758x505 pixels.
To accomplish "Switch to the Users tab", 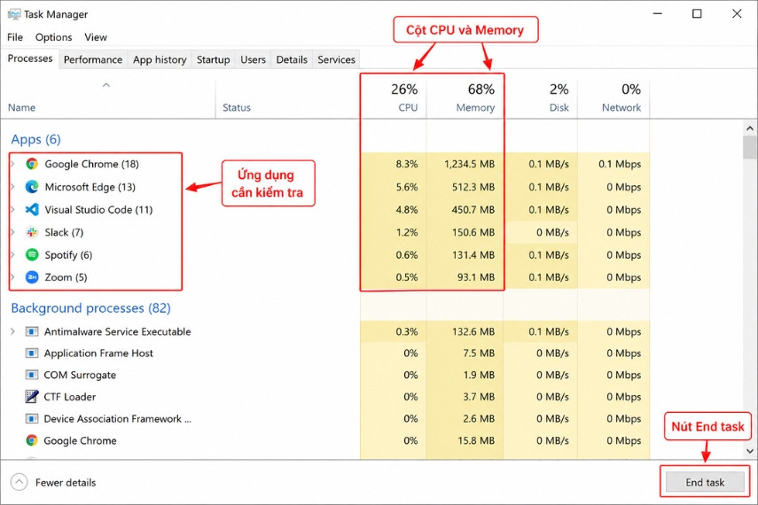I will point(254,59).
